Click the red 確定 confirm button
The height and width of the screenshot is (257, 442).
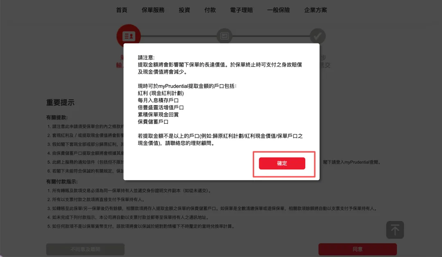click(x=282, y=163)
